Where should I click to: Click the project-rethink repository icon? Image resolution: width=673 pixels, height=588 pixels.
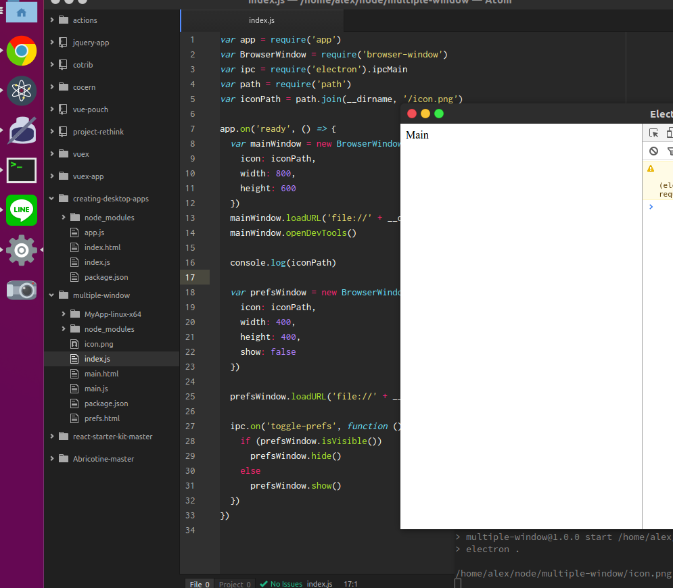(x=63, y=131)
